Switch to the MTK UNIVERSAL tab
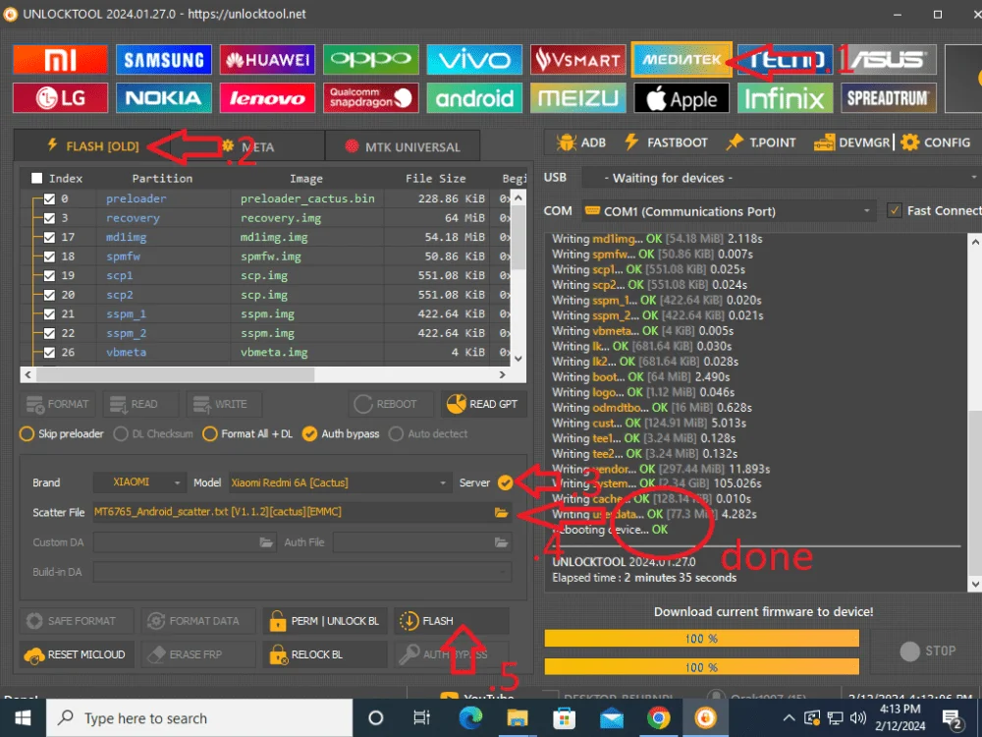982x737 pixels. click(404, 146)
